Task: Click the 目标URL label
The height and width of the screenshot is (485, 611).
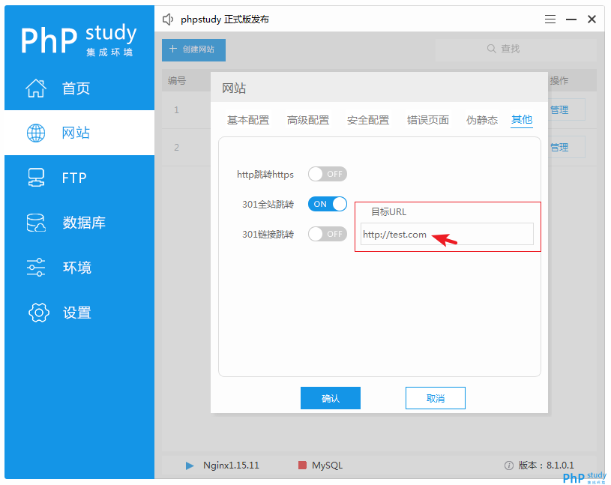Action: click(388, 212)
